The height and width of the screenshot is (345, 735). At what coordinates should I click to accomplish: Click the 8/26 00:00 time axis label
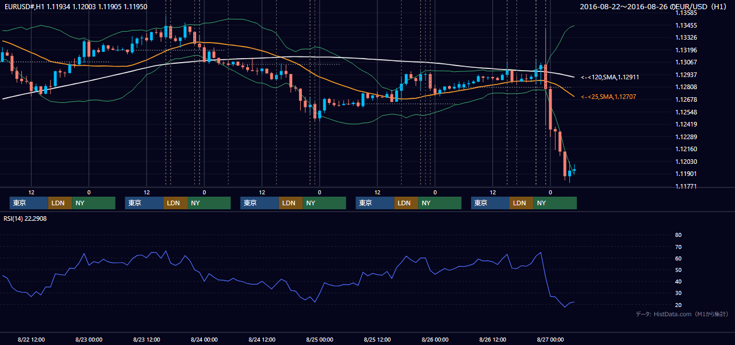tap(435, 339)
